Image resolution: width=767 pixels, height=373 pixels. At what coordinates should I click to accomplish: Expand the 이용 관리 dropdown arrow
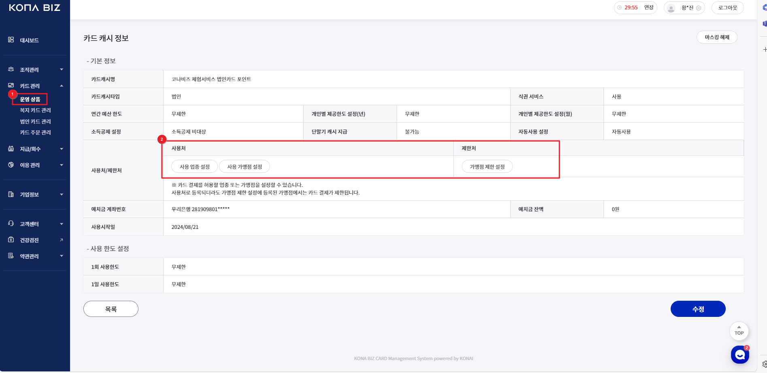pos(62,165)
